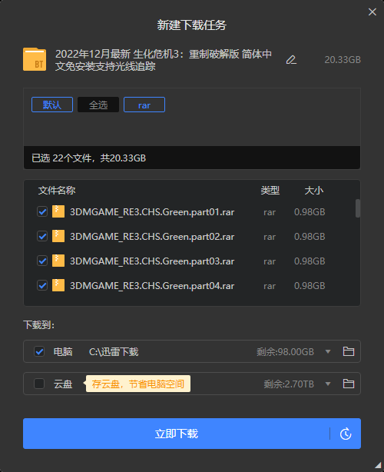The width and height of the screenshot is (384, 472).
Task: Click the BT folder icon
Action: point(35,59)
